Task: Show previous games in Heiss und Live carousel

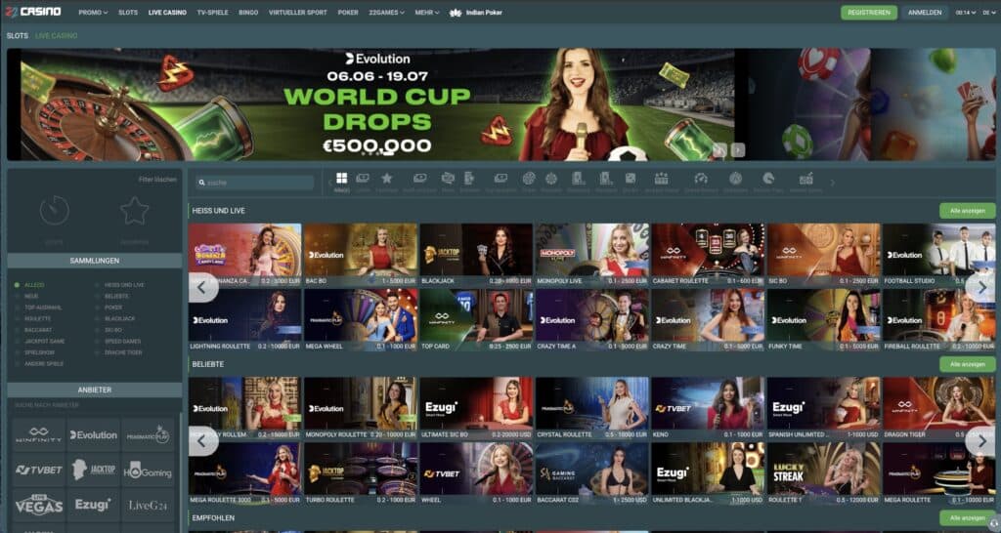Action: click(x=203, y=288)
